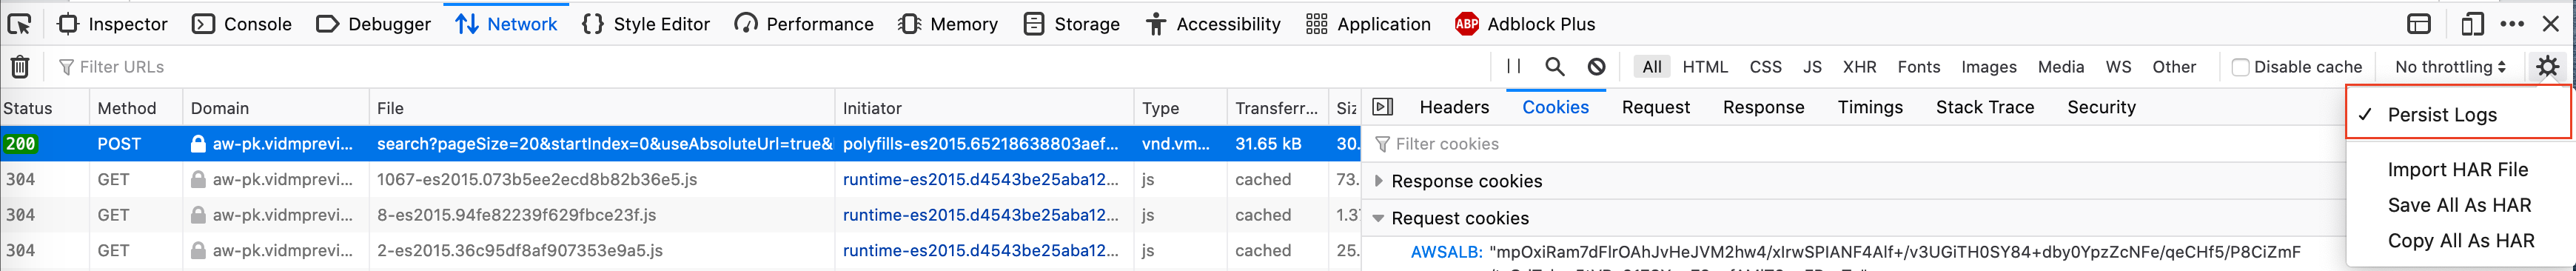Collapse the request details panel toggle
Image resolution: width=2576 pixels, height=271 pixels.
pos(1383,107)
